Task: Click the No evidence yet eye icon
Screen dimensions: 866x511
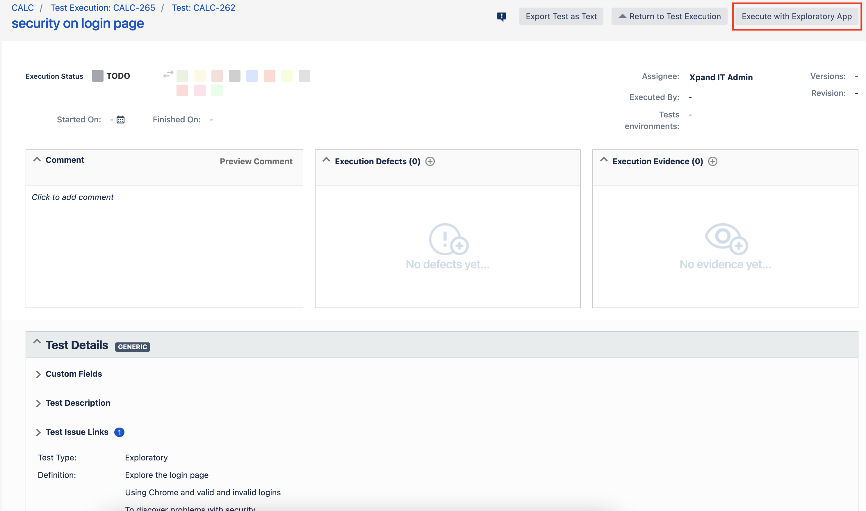Action: (x=726, y=239)
